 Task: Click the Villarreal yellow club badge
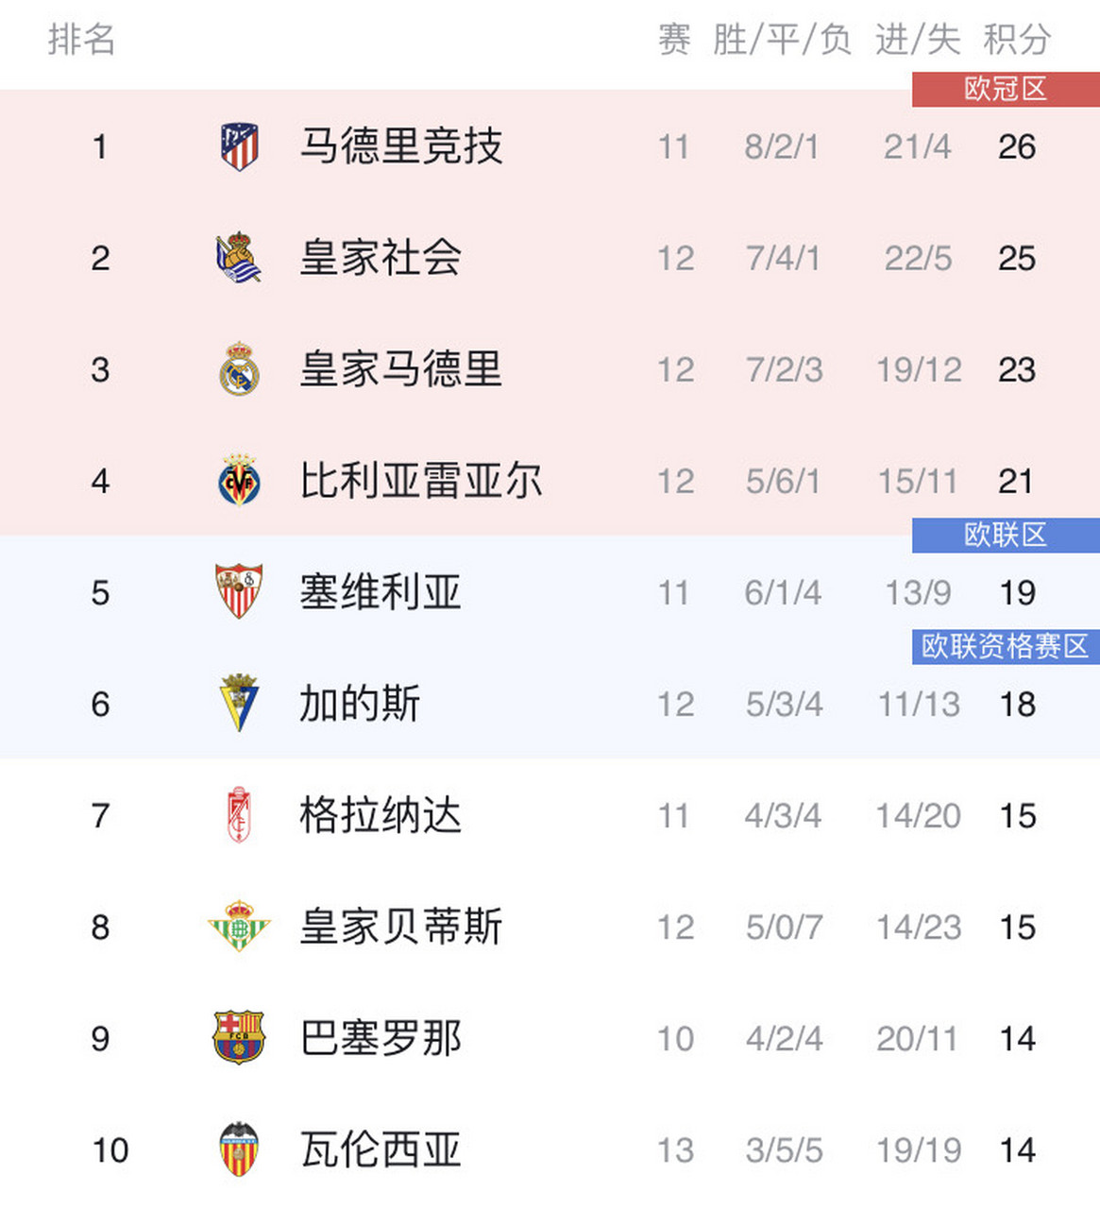coord(239,481)
